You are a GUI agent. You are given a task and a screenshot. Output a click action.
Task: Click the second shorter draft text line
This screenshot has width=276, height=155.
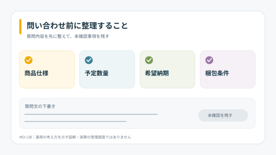pos(75,121)
